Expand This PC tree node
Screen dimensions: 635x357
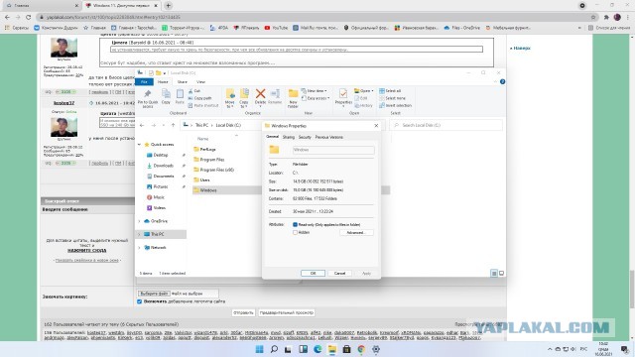139,234
